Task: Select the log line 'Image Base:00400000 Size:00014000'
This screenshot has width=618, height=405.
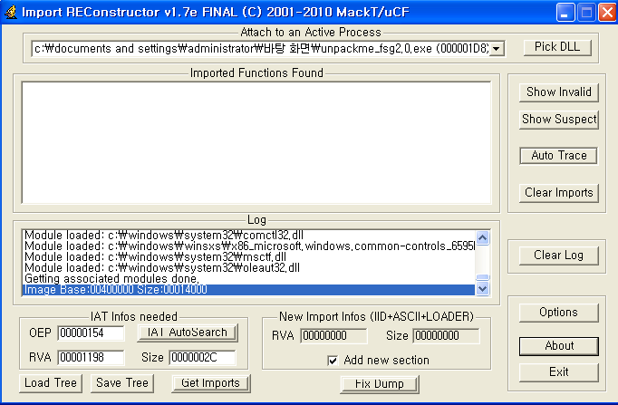Action: tap(248, 290)
